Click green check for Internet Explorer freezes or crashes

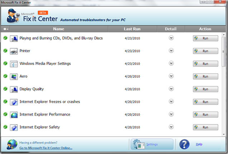(x=5, y=102)
